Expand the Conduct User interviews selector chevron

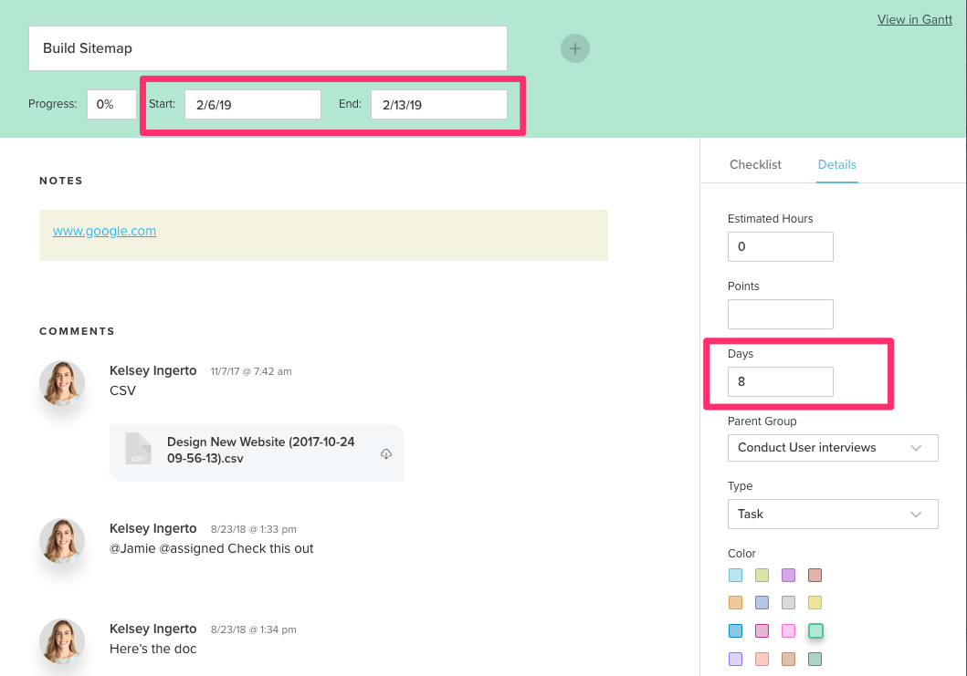coord(916,448)
